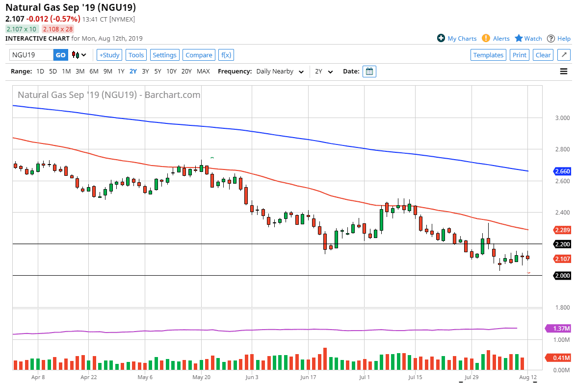The image size is (576, 383).
Task: Click the Watch star icon
Action: [x=519, y=38]
